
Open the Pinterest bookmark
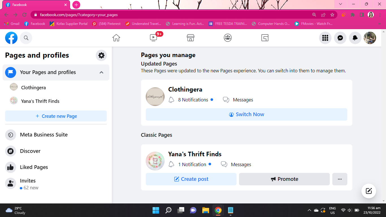(107, 24)
